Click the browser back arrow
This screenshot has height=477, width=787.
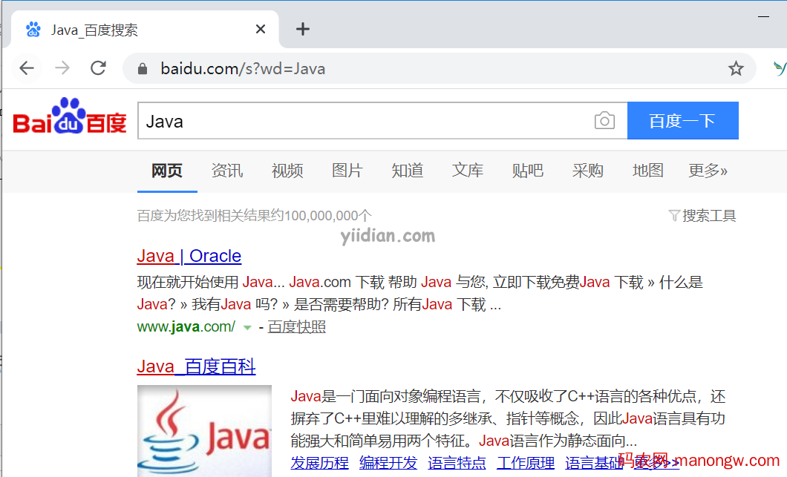click(x=27, y=68)
